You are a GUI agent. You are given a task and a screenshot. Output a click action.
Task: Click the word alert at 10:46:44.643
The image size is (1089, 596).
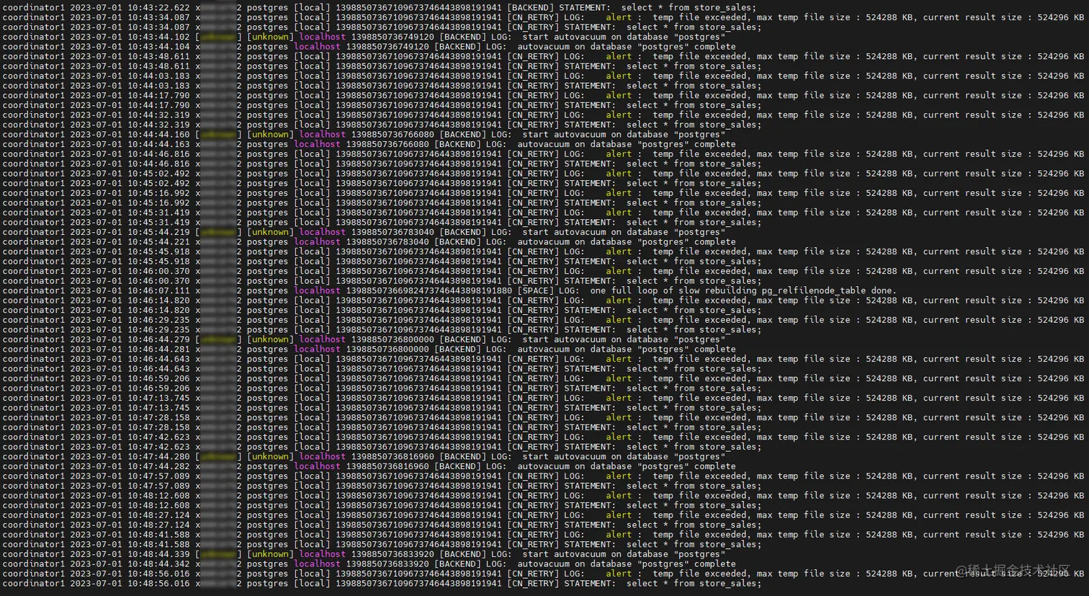point(619,359)
